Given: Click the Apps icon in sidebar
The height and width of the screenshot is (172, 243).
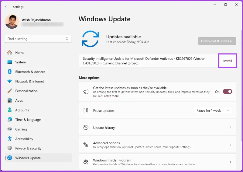Looking at the screenshot, I should pyautogui.click(x=10, y=100).
